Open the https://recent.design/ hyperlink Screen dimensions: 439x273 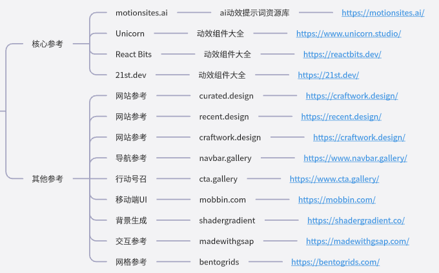(341, 117)
